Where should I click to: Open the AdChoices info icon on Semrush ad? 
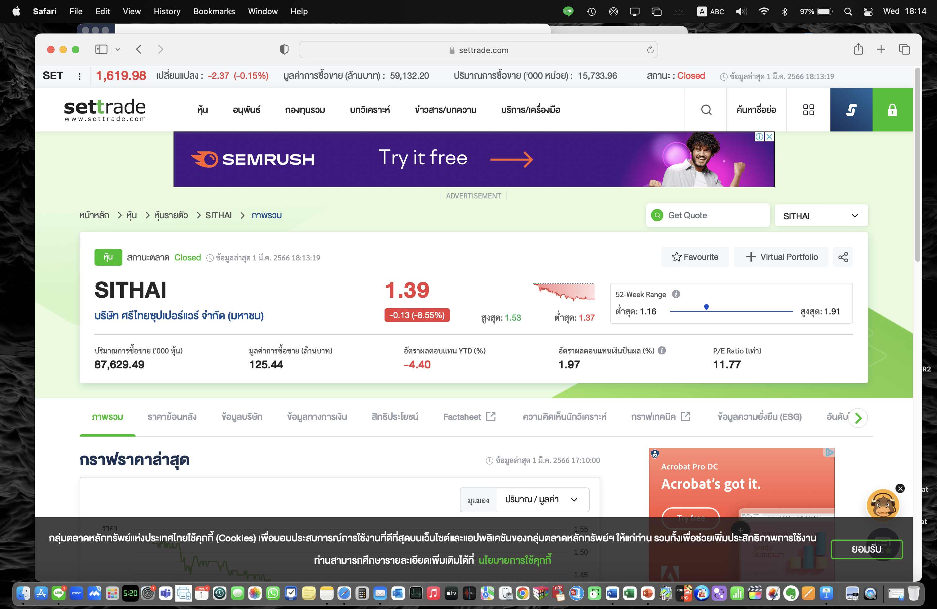759,137
